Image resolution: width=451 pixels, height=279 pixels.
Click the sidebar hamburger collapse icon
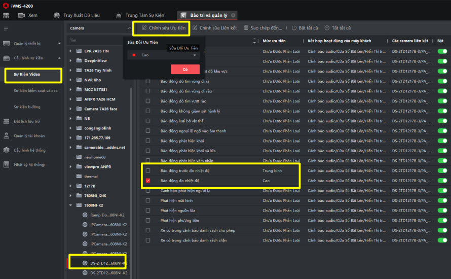pos(6,28)
